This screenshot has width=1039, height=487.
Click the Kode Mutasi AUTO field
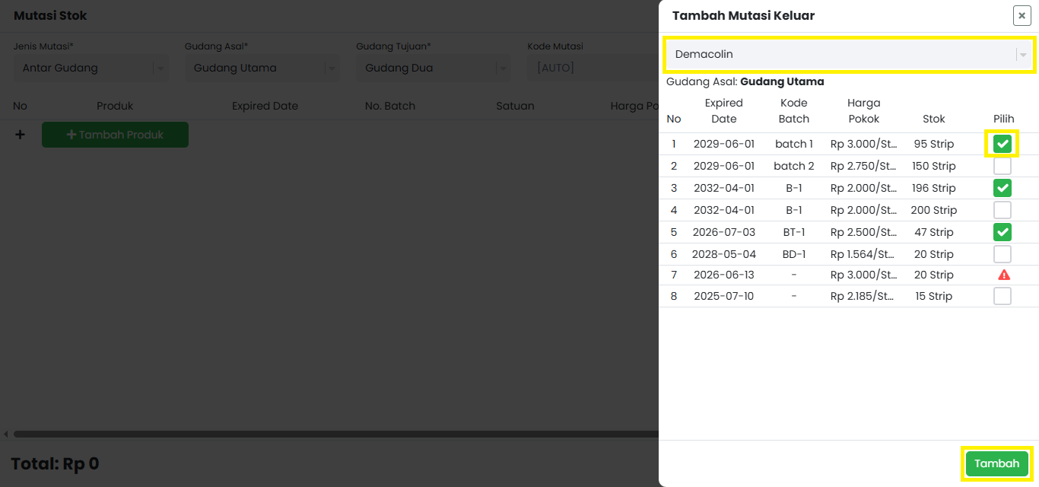593,68
